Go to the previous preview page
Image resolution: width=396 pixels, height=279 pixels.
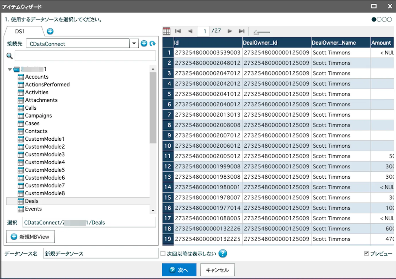(x=190, y=31)
